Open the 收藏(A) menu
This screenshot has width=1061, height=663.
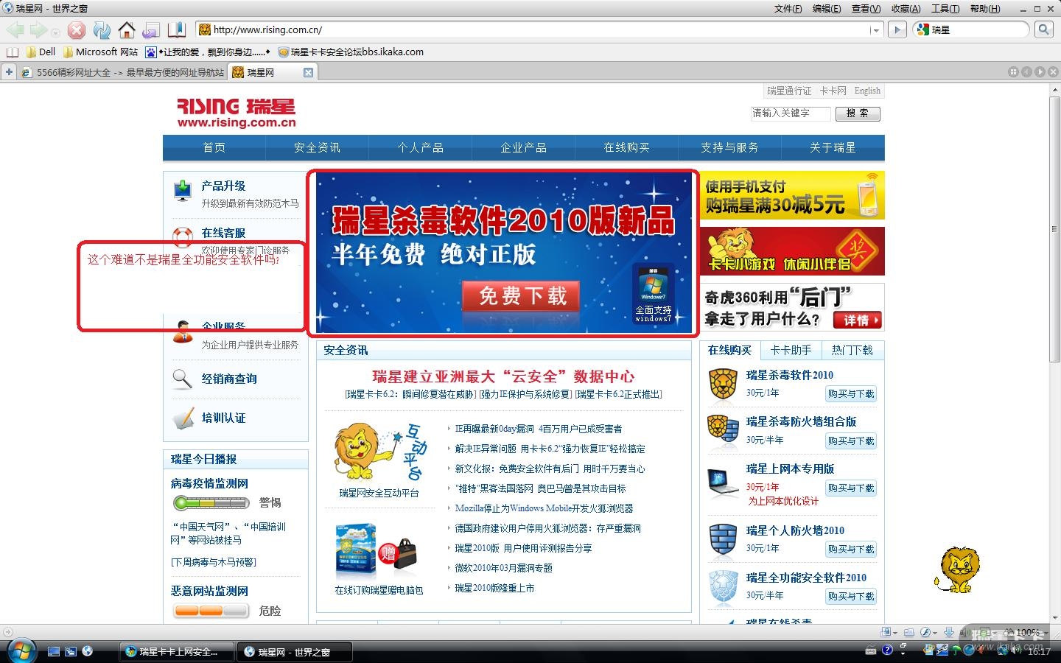click(906, 9)
